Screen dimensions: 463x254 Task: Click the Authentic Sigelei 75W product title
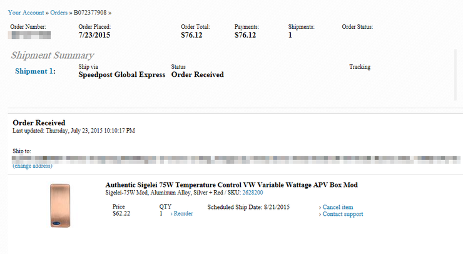pos(231,185)
